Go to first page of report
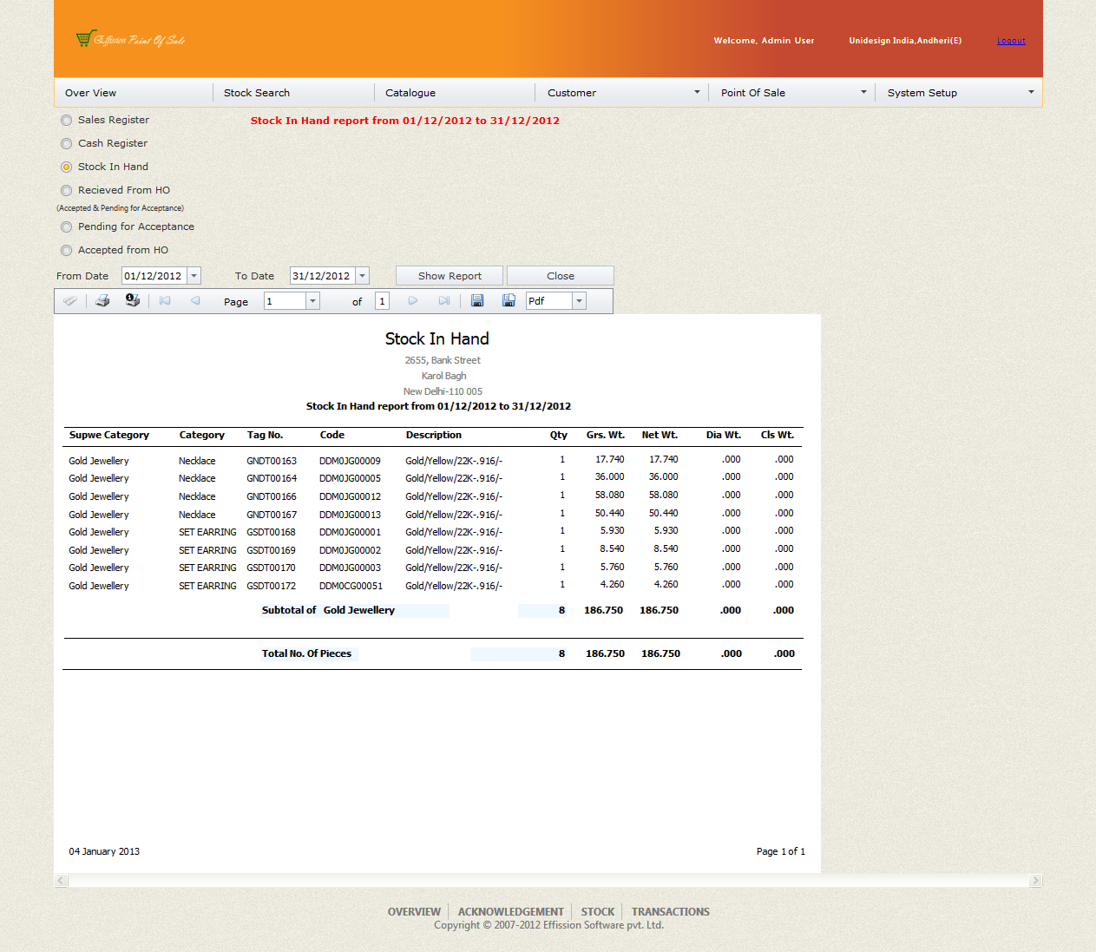Image resolution: width=1096 pixels, height=952 pixels. [x=165, y=300]
